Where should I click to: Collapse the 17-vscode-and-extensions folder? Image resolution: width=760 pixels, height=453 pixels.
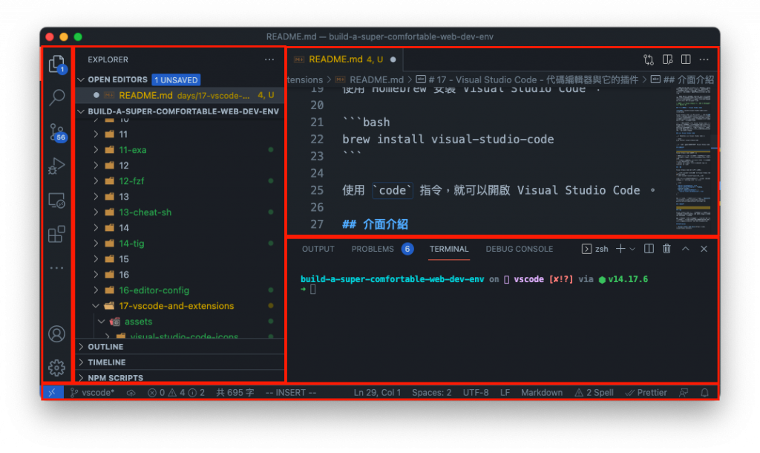(96, 306)
